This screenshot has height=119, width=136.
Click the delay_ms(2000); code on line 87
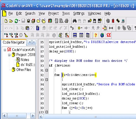62,52
